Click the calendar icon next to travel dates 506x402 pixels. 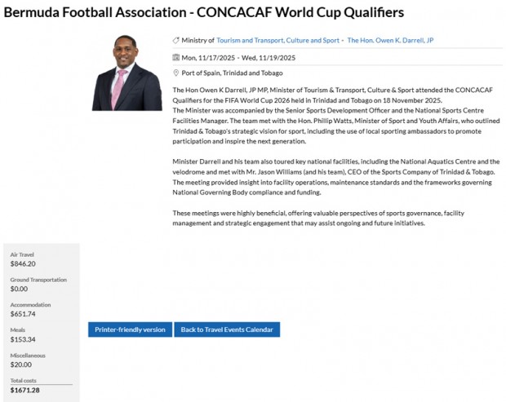coord(176,57)
